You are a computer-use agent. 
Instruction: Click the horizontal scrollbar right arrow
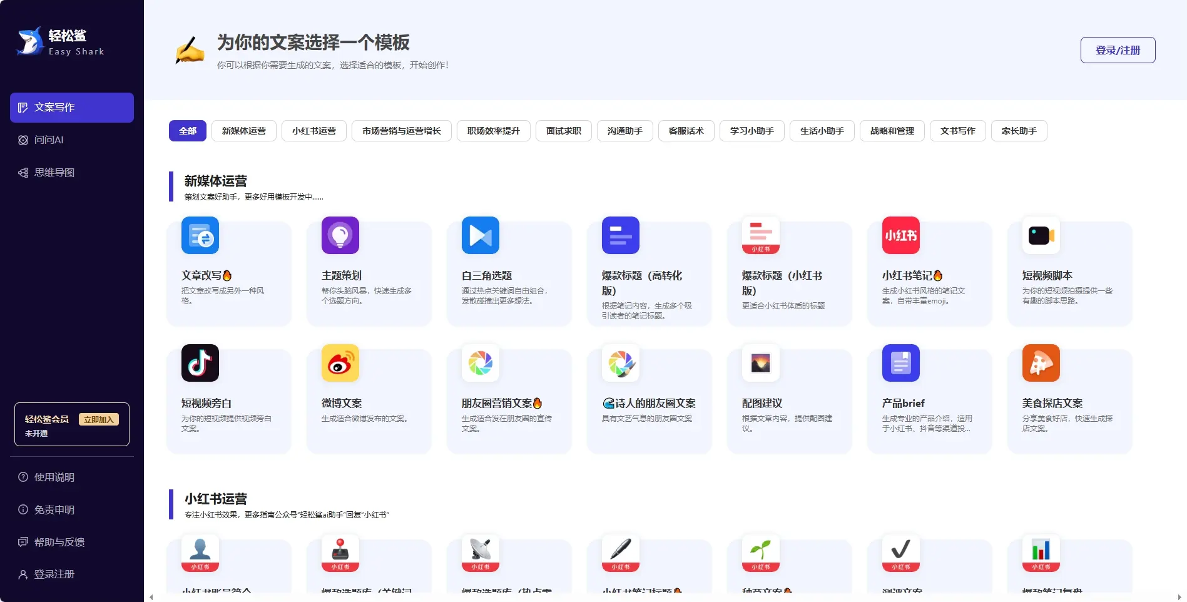point(1179,598)
